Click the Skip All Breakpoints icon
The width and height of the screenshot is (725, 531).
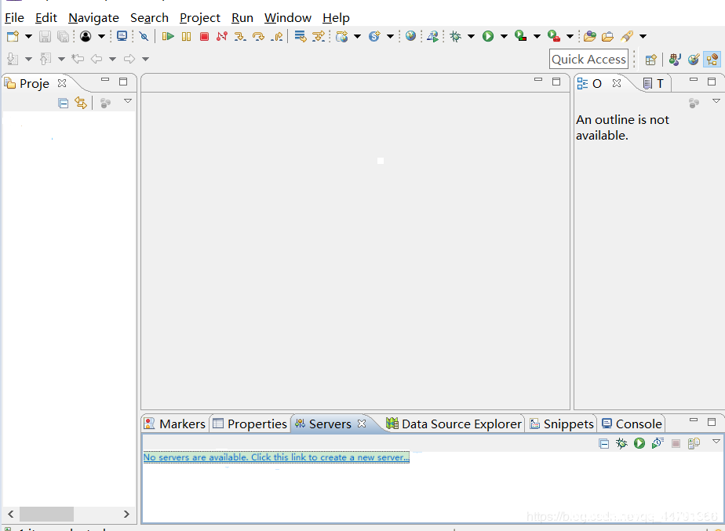pos(144,36)
